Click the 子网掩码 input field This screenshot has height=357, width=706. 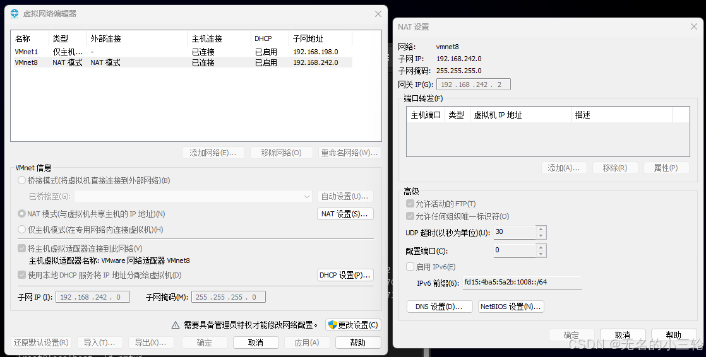point(228,297)
